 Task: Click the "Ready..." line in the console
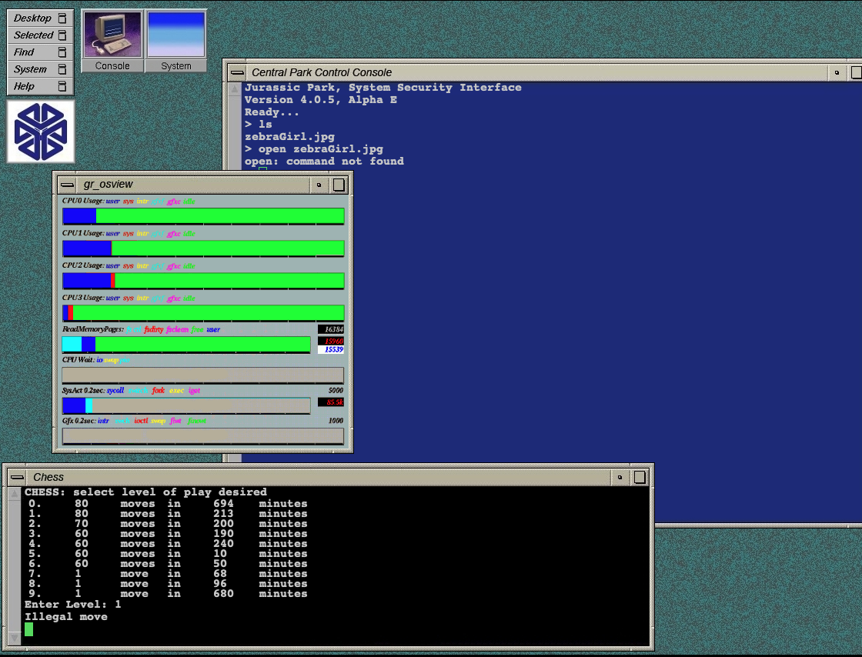[272, 112]
